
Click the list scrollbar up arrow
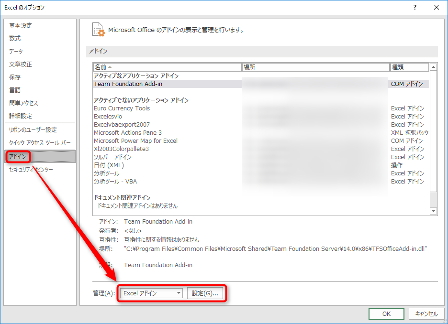click(x=434, y=67)
